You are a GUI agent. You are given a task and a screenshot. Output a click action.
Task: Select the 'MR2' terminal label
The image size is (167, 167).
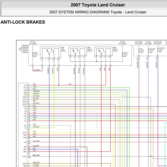pos(25,166)
